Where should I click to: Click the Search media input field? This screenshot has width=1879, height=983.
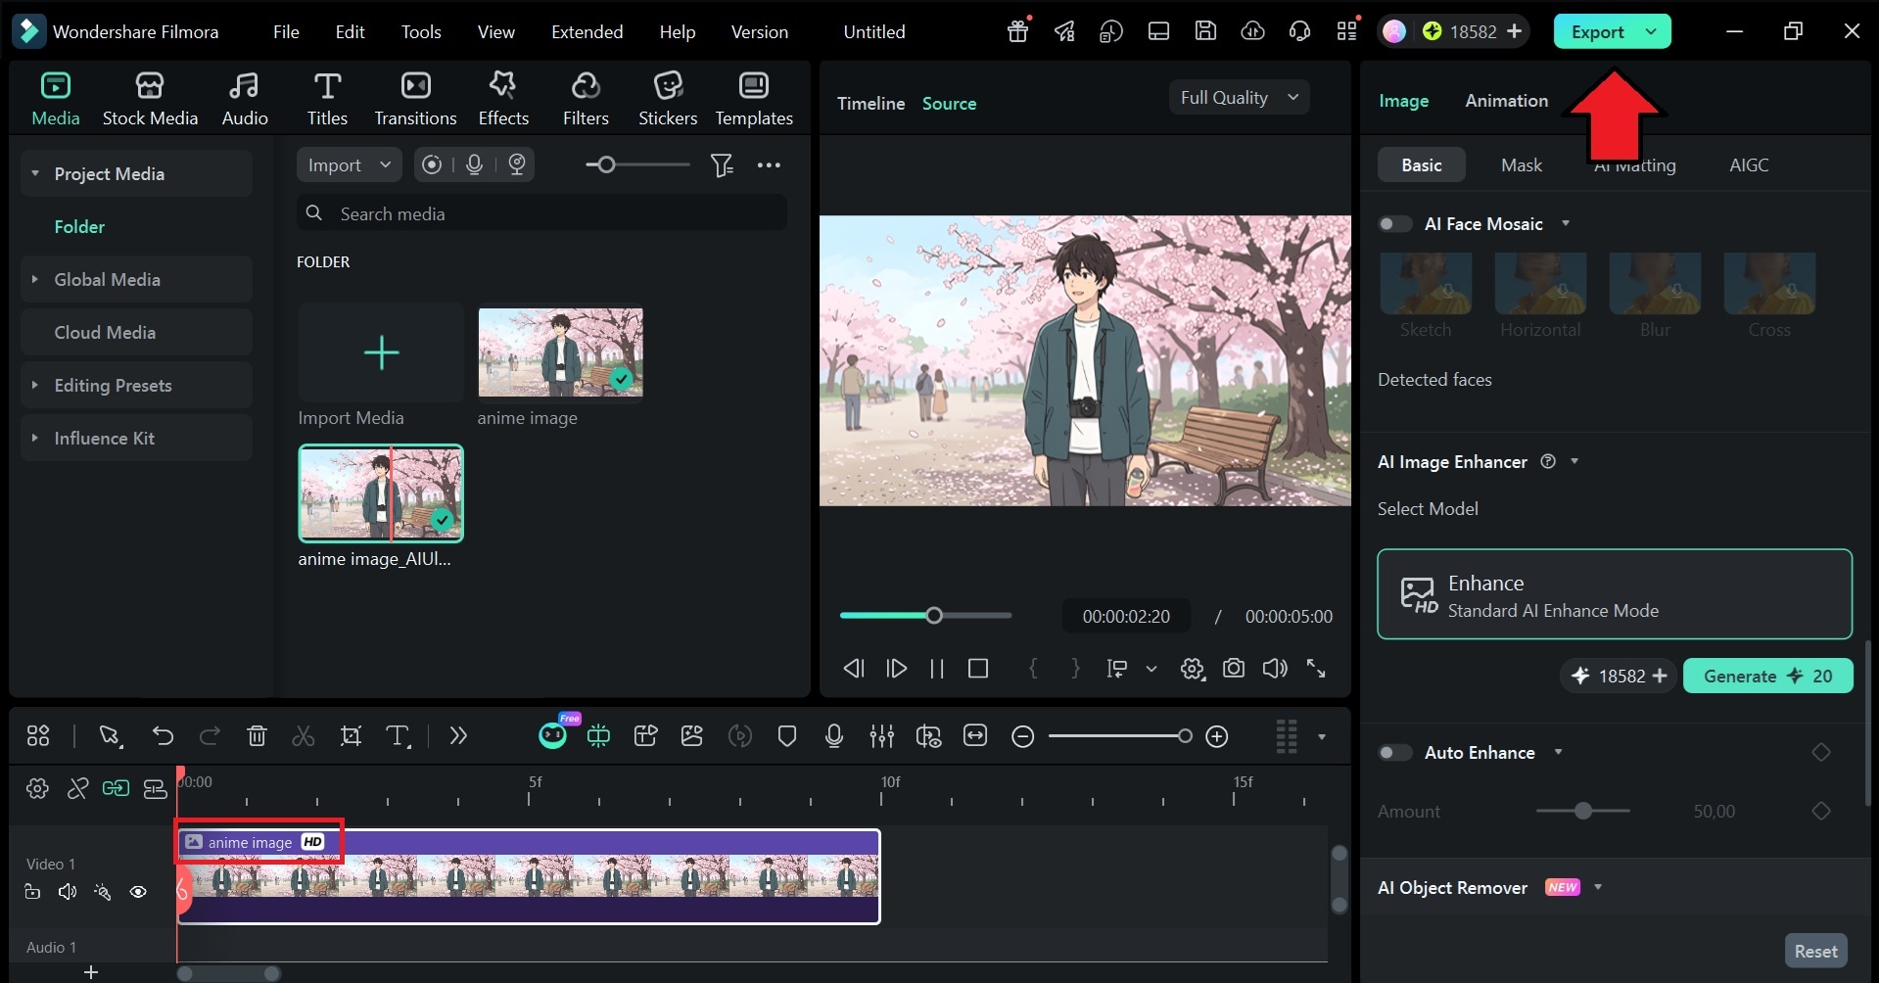coord(541,213)
